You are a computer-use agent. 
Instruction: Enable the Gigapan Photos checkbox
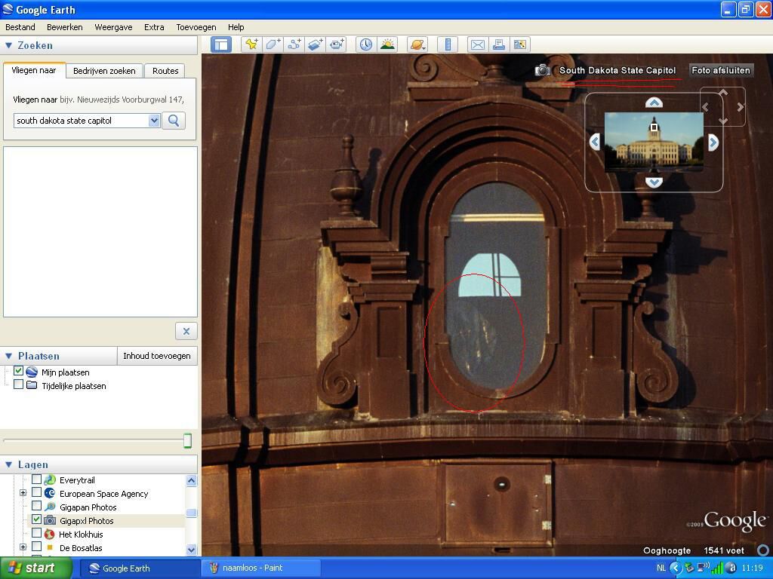click(36, 506)
